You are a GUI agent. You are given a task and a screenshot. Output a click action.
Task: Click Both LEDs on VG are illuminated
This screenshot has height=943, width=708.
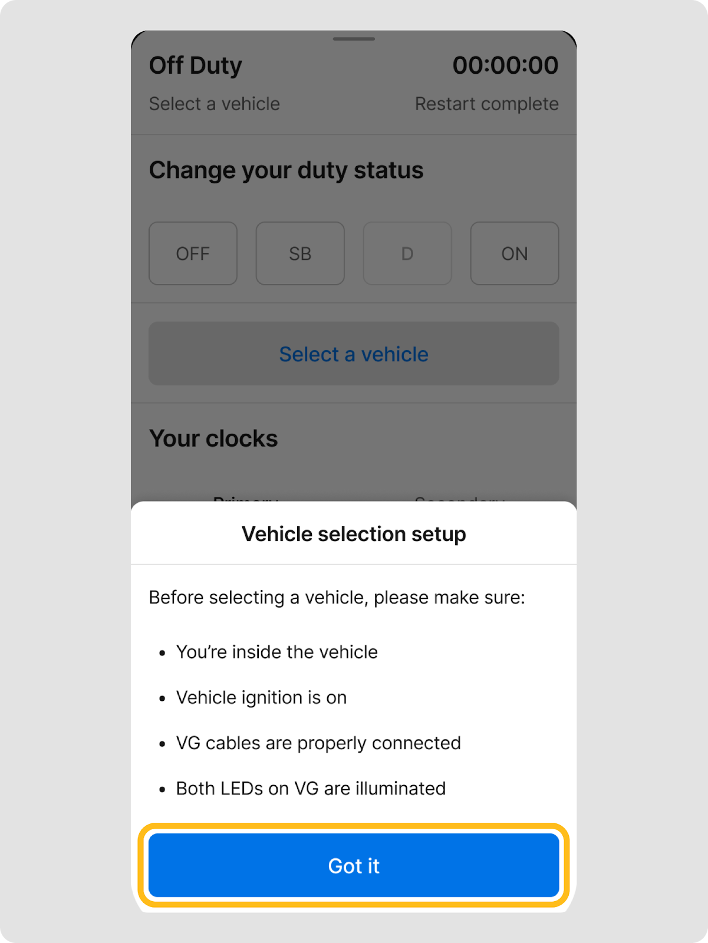coord(311,788)
